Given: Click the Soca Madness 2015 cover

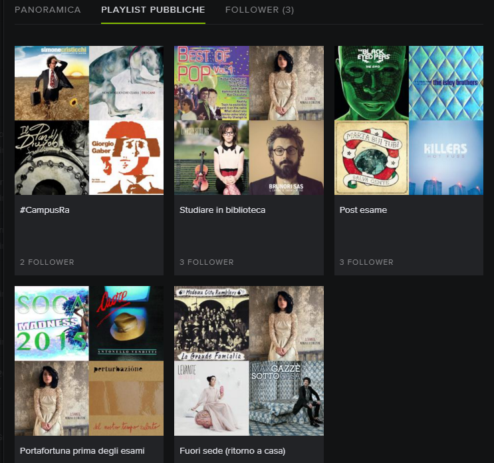Looking at the screenshot, I should 52,323.
